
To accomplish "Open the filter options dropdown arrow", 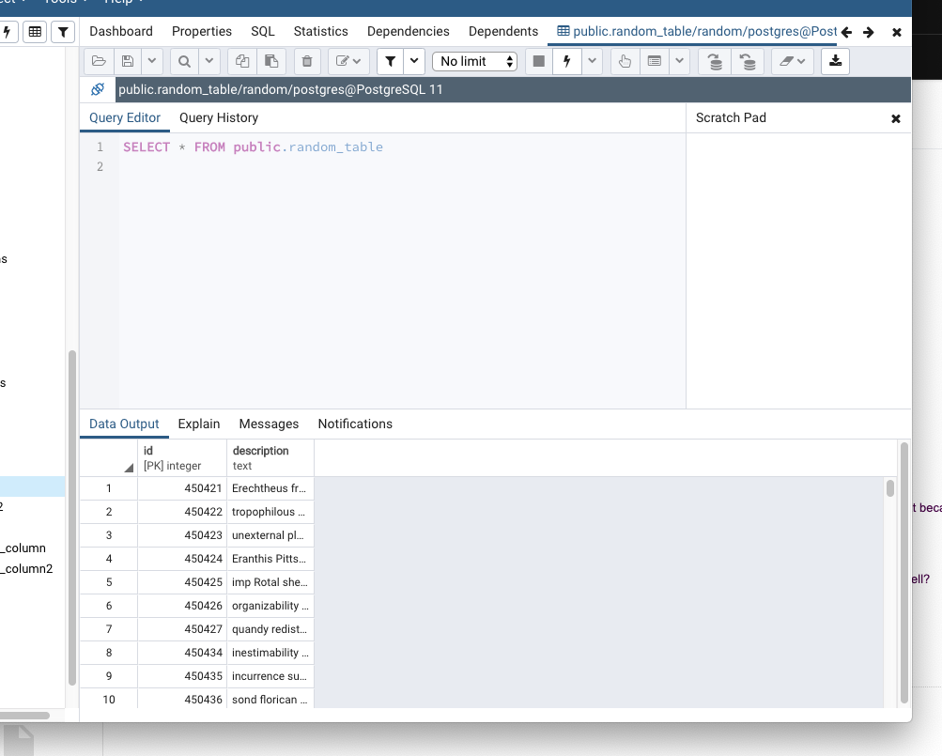I will click(414, 61).
